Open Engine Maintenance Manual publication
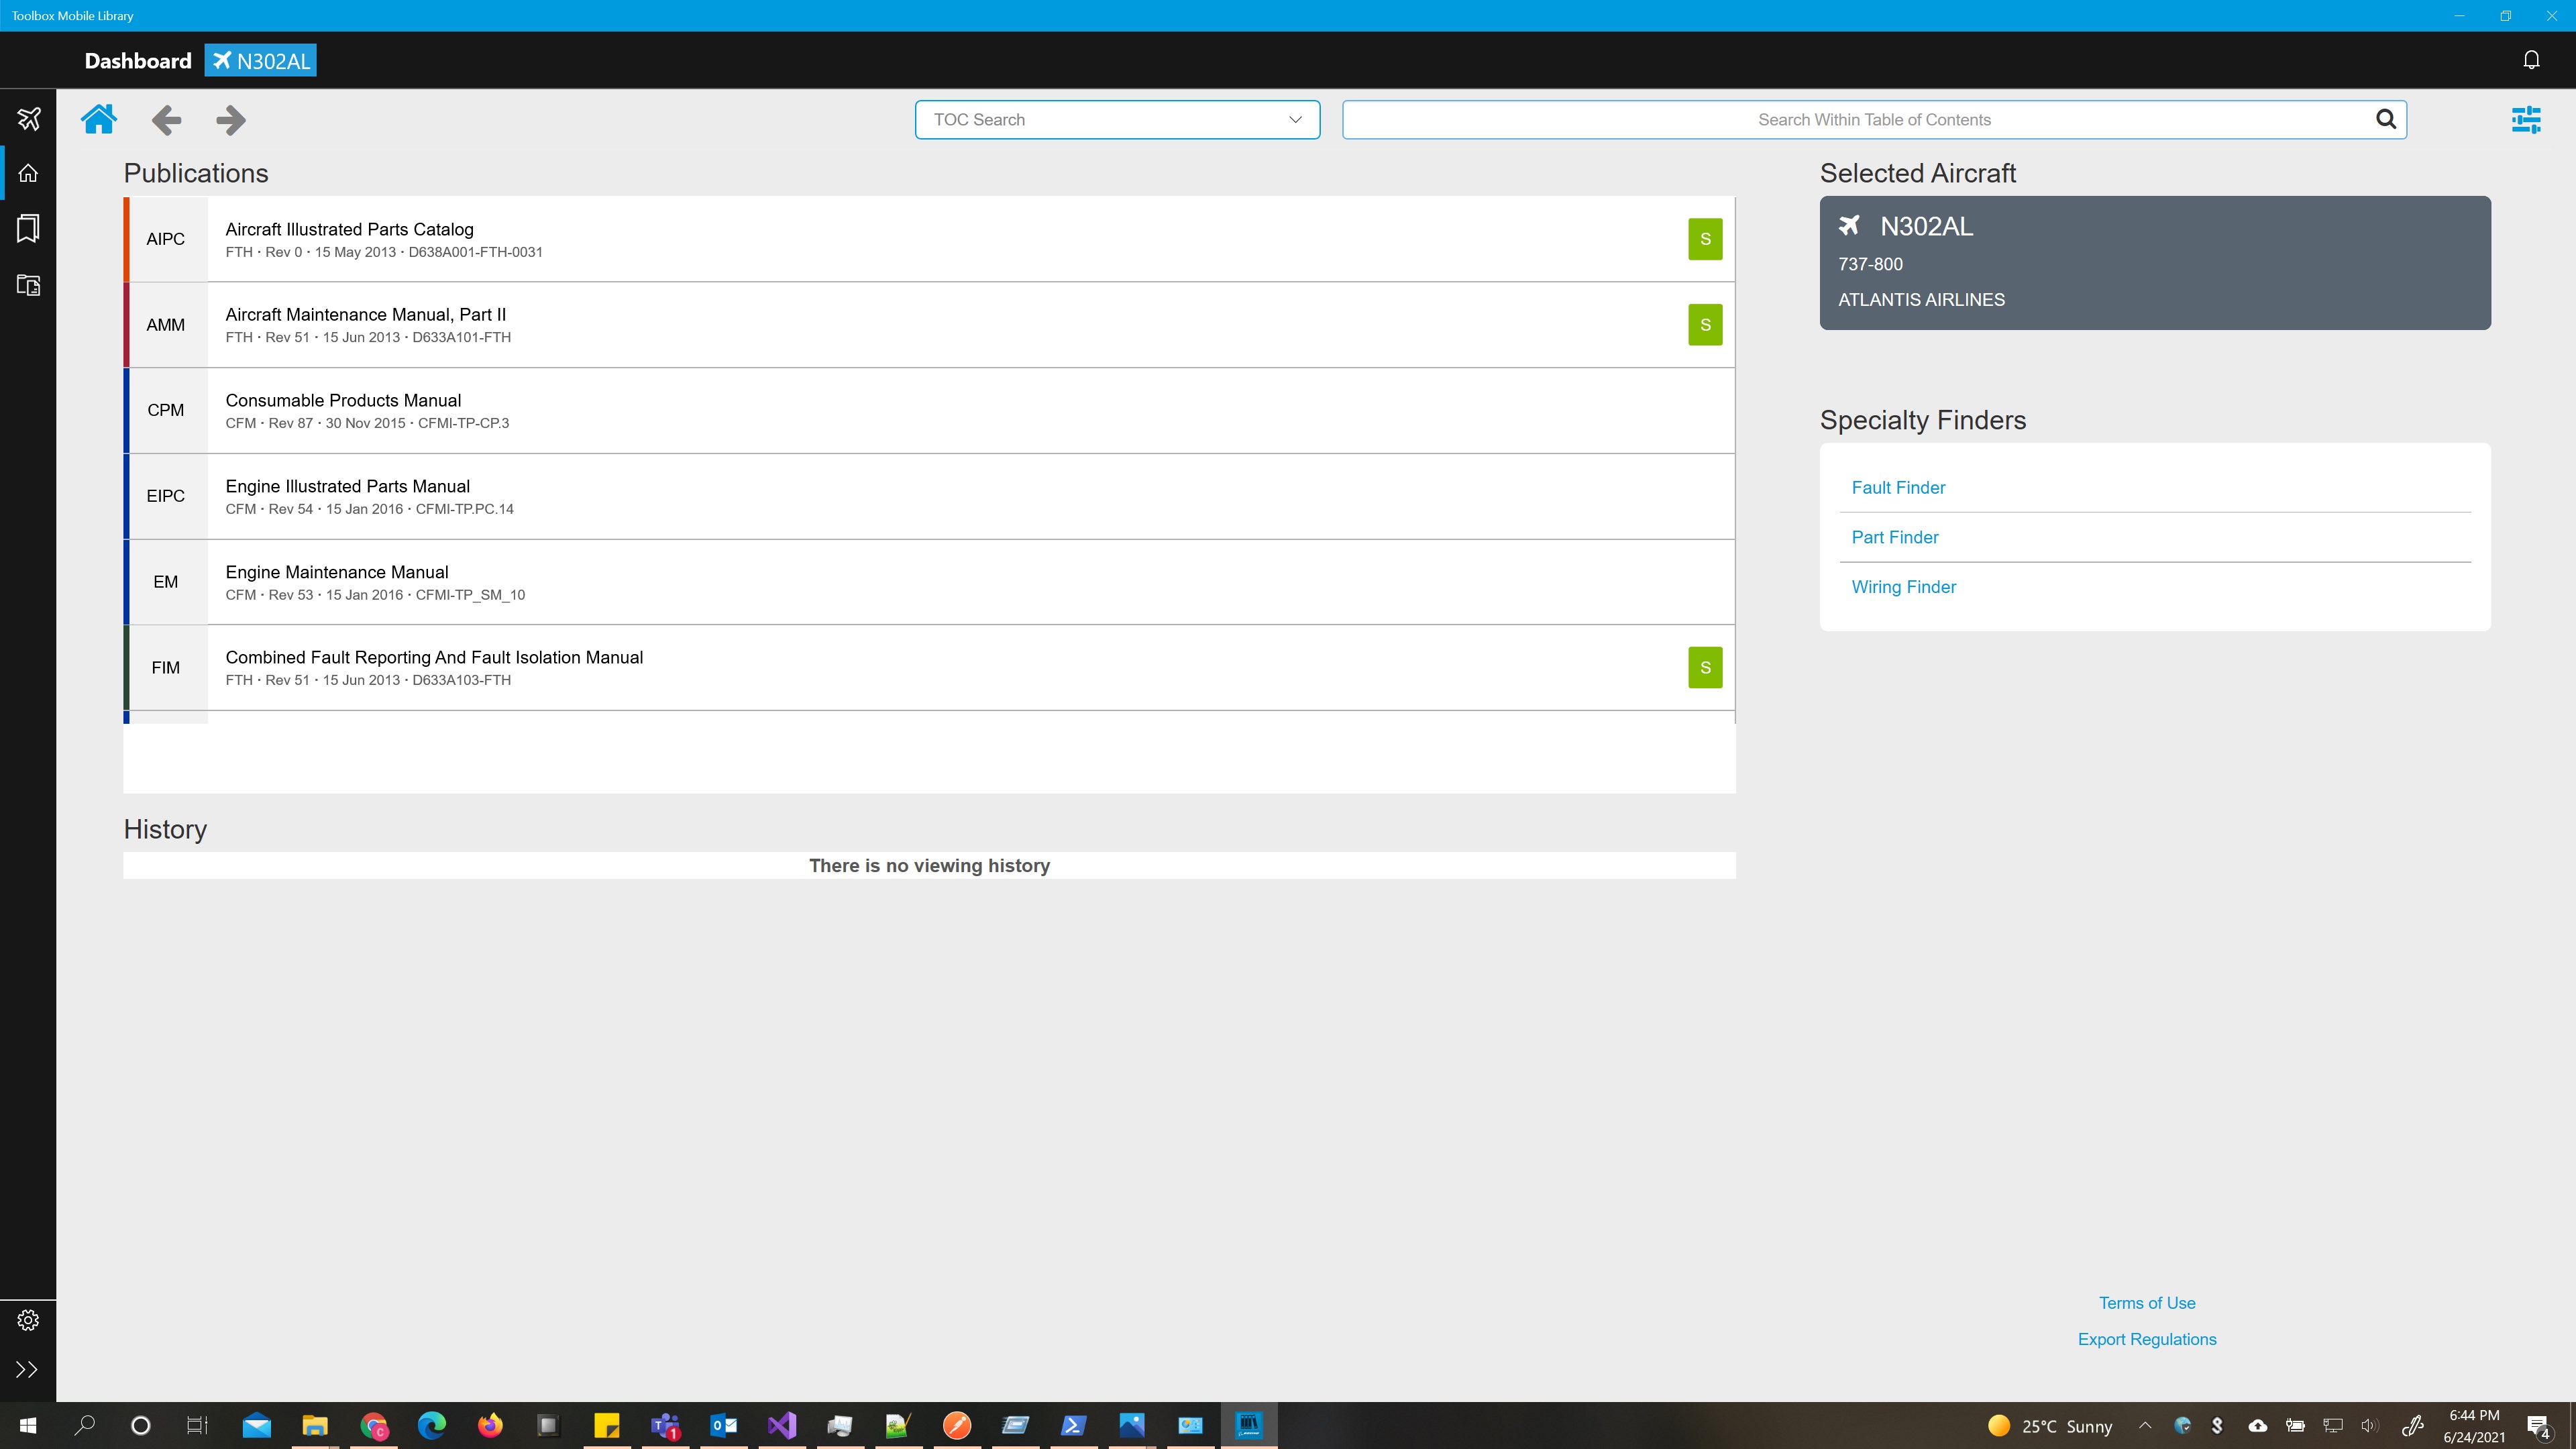Image resolution: width=2576 pixels, height=1449 pixels. coord(337,572)
